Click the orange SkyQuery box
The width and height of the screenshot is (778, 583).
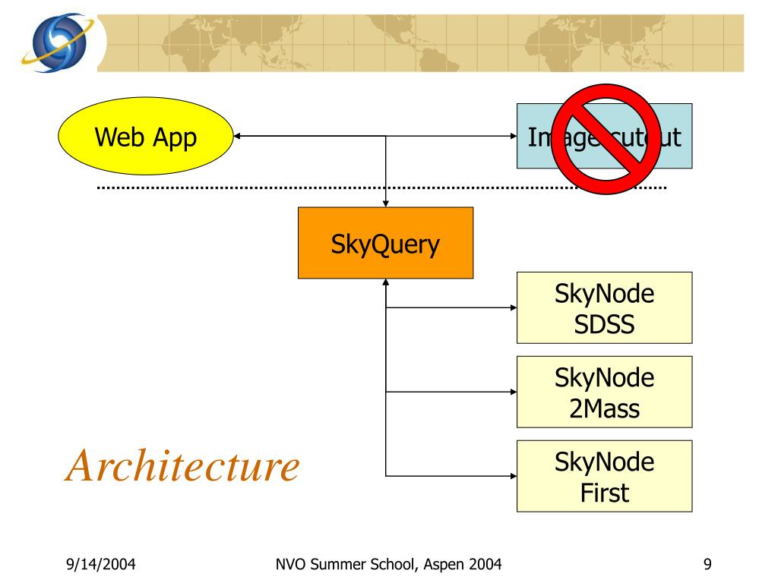tap(385, 243)
